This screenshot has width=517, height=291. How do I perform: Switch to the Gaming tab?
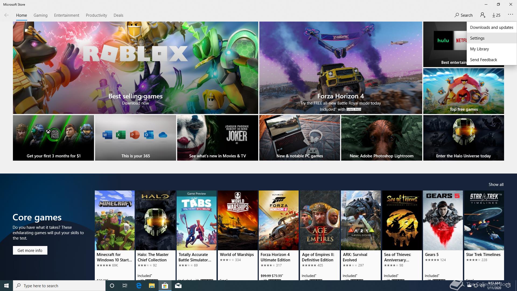(40, 15)
